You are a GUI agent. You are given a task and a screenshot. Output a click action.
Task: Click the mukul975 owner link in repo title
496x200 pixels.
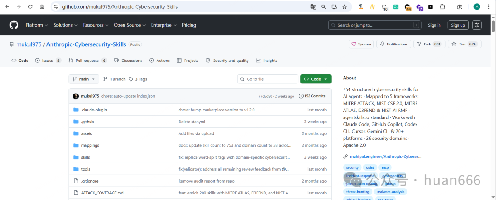[x=29, y=44]
